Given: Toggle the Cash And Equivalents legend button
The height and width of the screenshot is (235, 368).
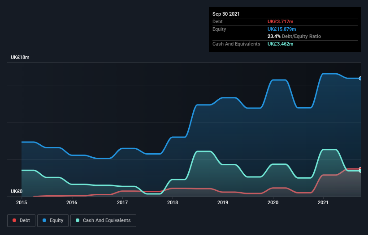Looking at the screenshot, I should (103, 221).
